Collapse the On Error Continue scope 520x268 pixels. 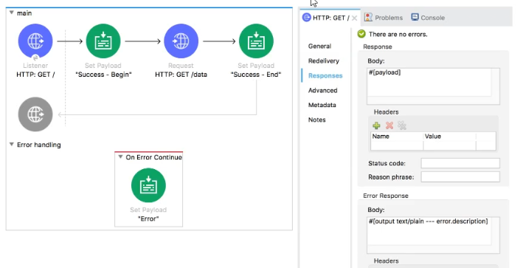click(120, 157)
